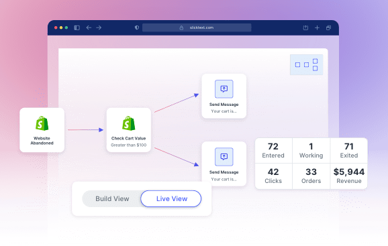This screenshot has height=246, width=388.
Task: Open the privacy shield icon
Action: point(137,27)
